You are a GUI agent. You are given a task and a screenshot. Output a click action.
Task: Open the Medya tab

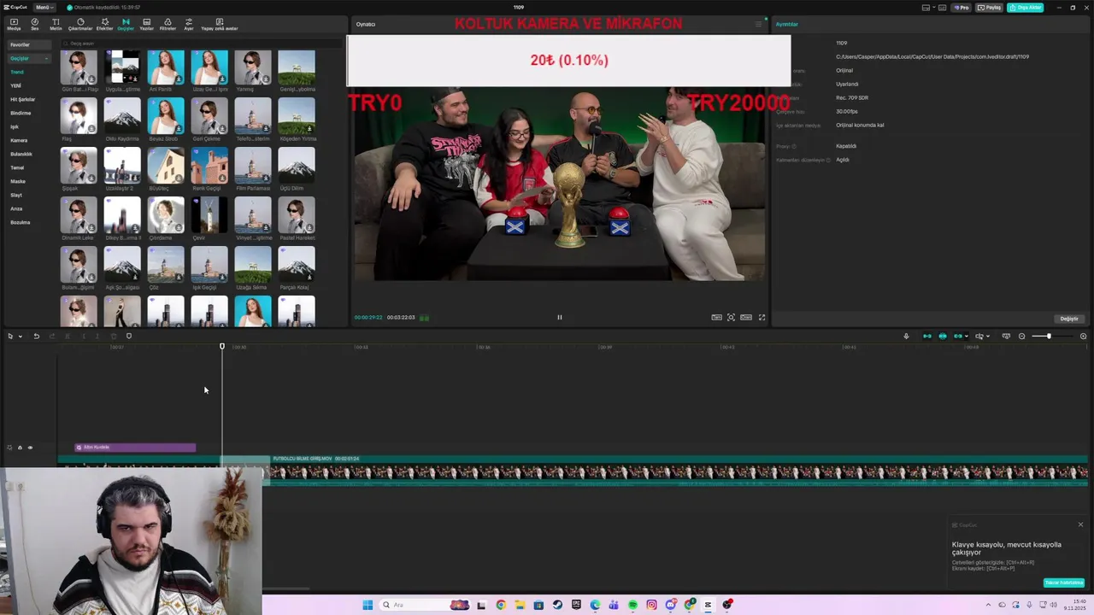(x=14, y=24)
